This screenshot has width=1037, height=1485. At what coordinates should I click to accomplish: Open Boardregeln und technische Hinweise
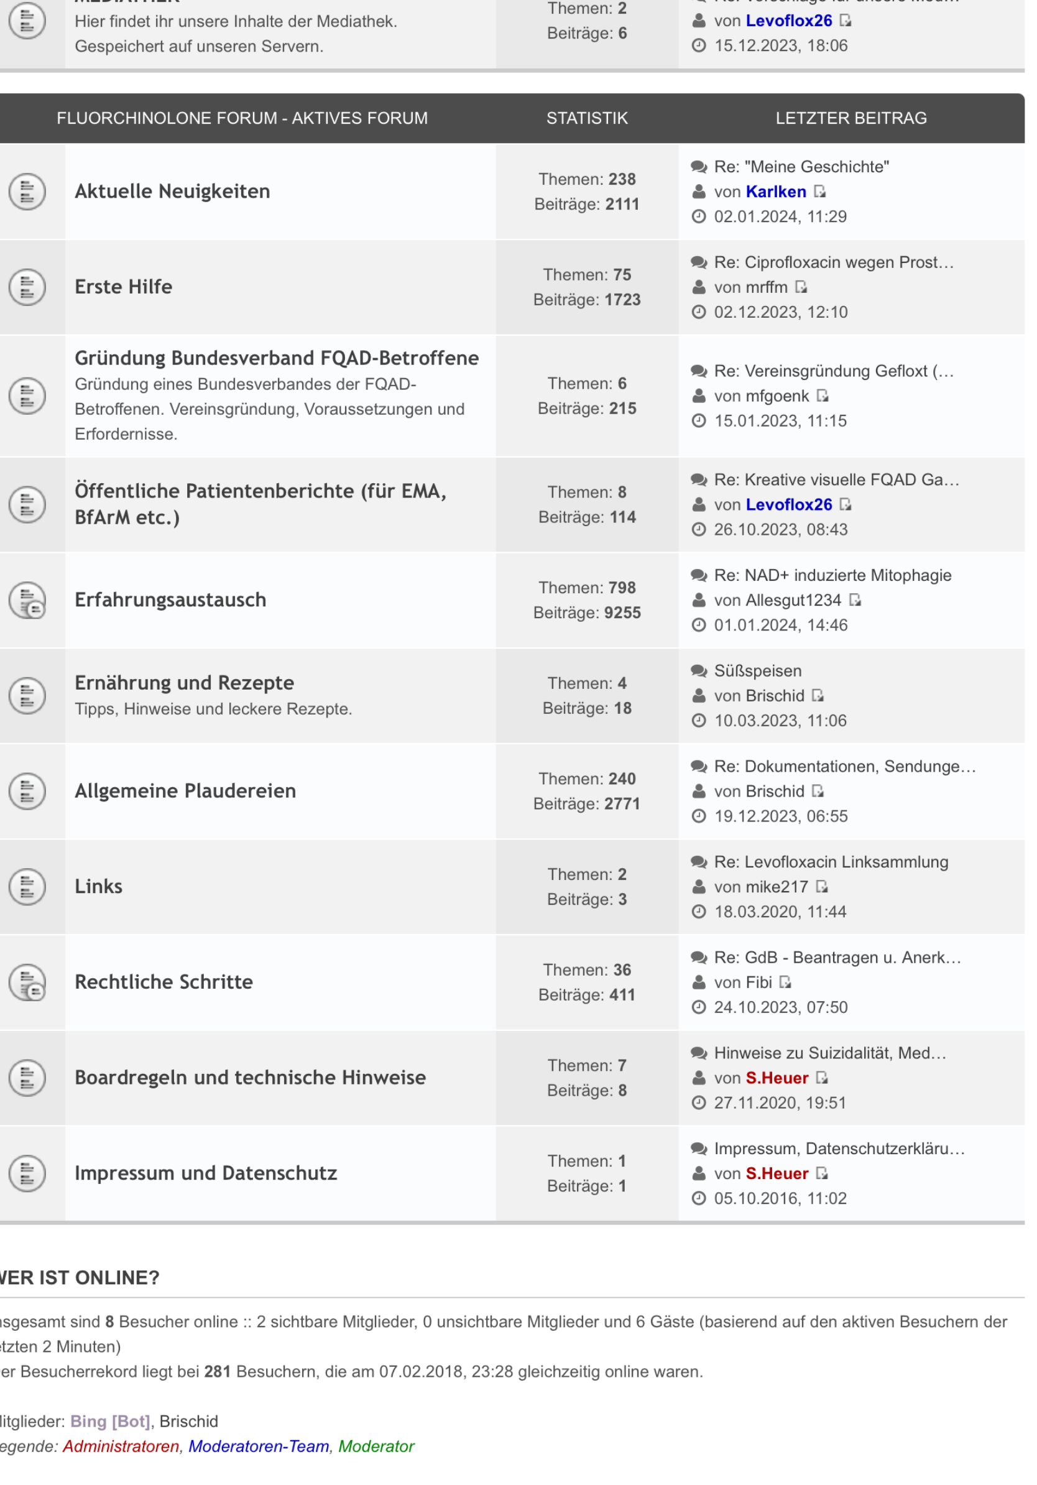(250, 1078)
